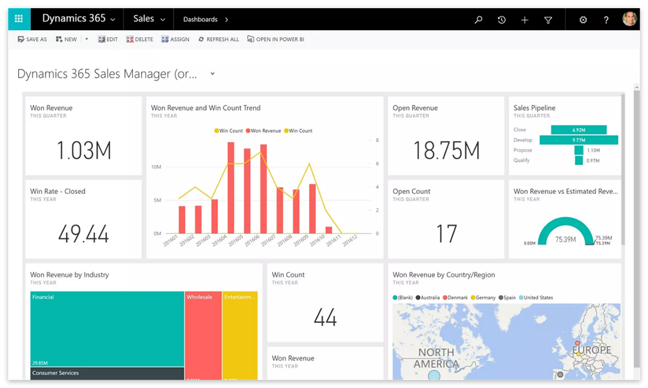This screenshot has height=388, width=648.
Task: Click the search magnifier icon
Action: pos(478,20)
